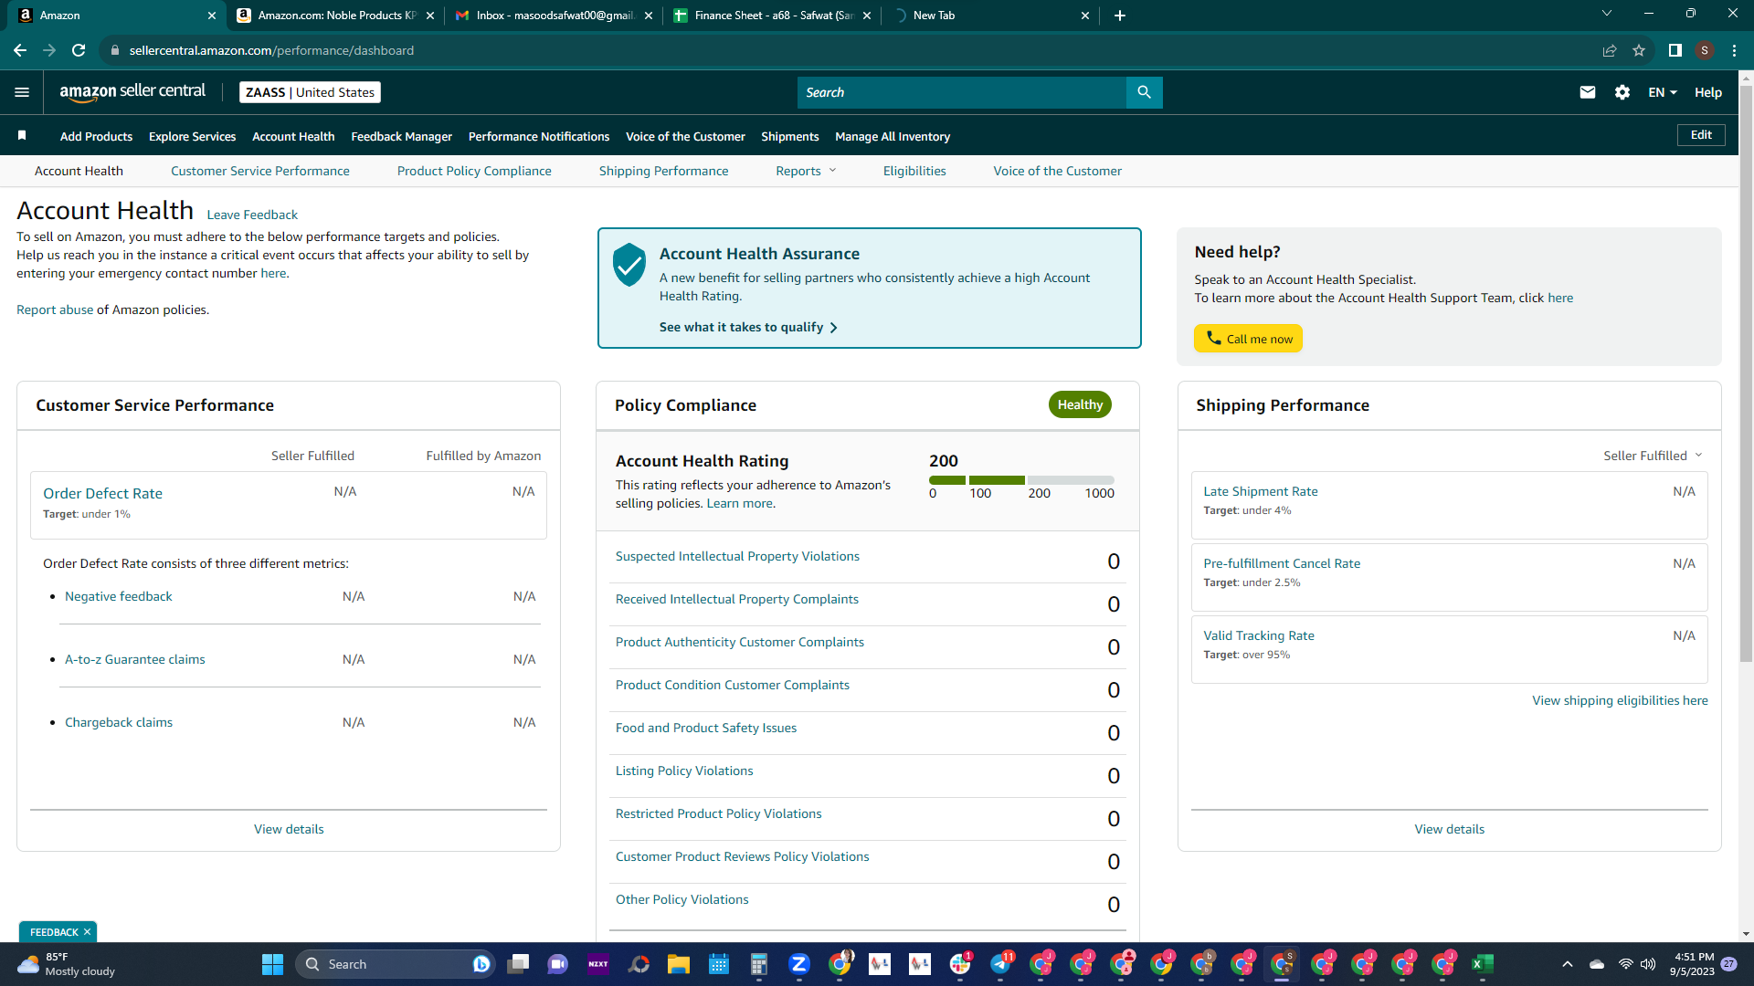Open Excel from the taskbar

pos(1483,964)
